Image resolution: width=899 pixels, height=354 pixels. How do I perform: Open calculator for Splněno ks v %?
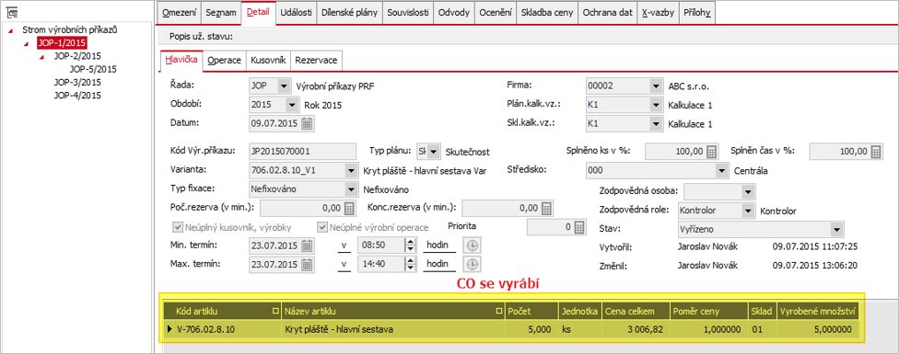point(711,152)
